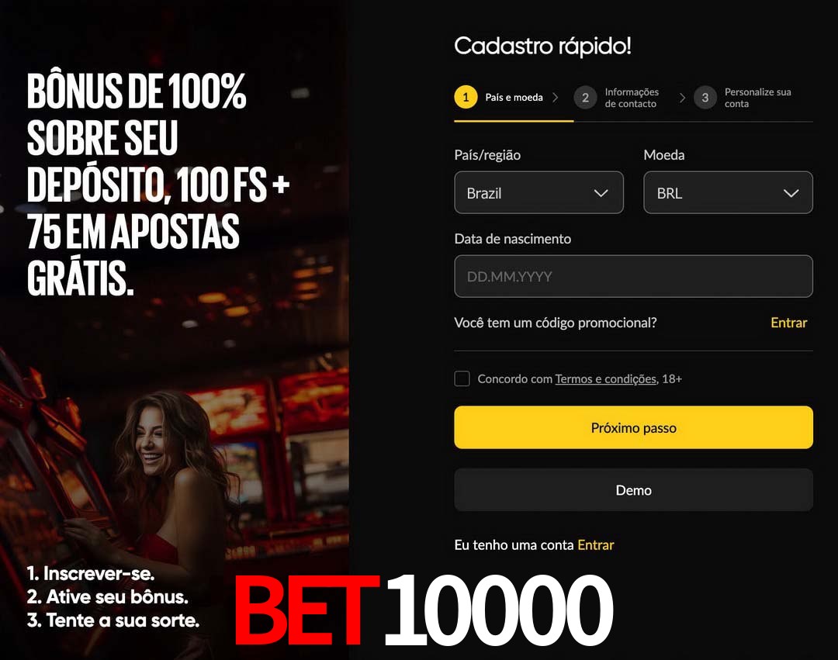Click the chevron arrow after Informações de contacto
The image size is (838, 660).
[x=682, y=98]
